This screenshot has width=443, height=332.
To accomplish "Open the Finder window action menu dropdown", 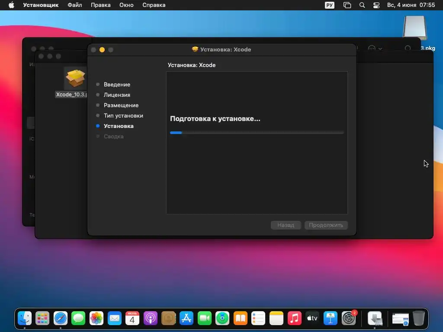I will point(375,48).
